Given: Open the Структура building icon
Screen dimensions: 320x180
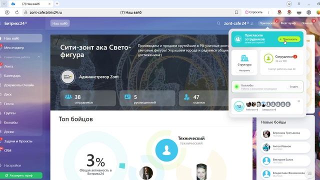Looking at the screenshot, I should click(x=244, y=58).
